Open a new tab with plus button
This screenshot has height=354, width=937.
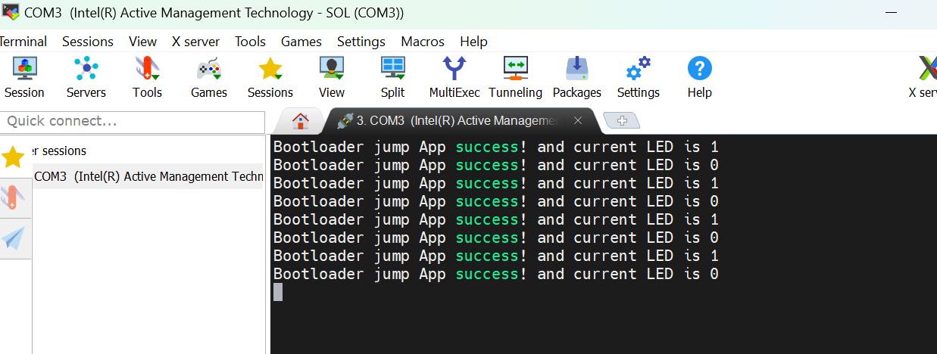[622, 120]
